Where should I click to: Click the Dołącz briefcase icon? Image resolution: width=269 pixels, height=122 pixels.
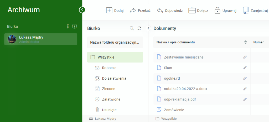pyautogui.click(x=192, y=10)
